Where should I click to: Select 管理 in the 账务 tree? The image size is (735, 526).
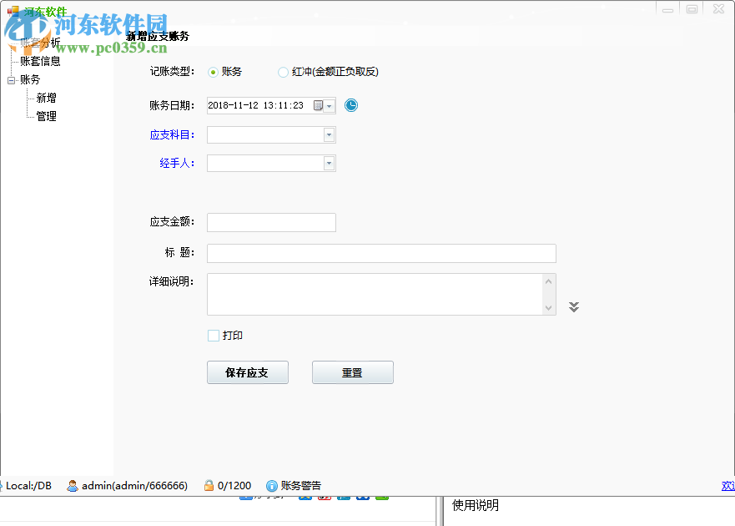pyautogui.click(x=43, y=116)
